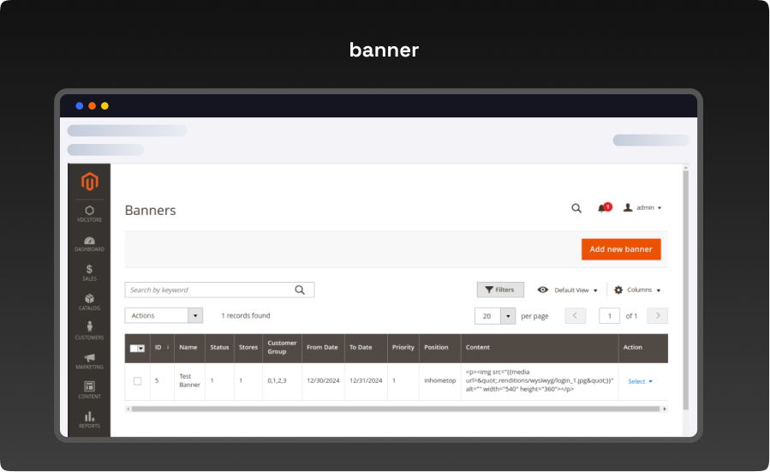
Task: Expand the Columns settings dropdown
Action: (637, 290)
